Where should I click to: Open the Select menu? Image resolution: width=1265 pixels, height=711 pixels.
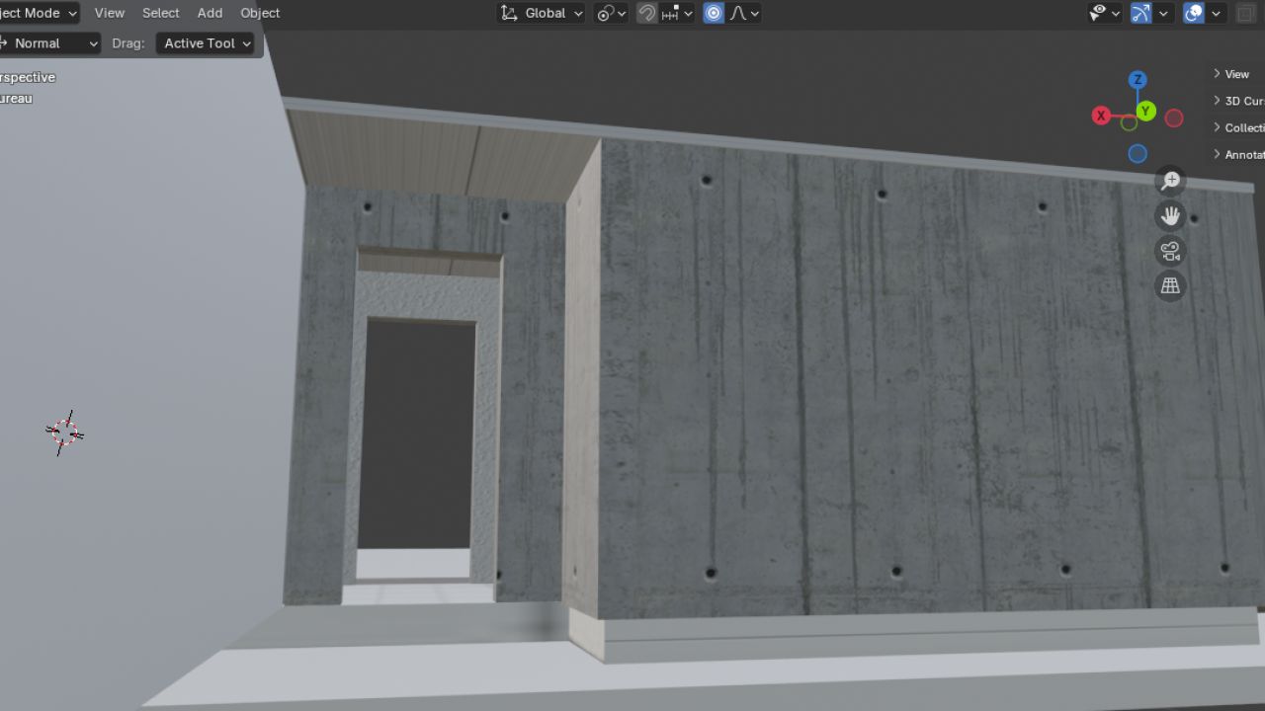click(160, 13)
